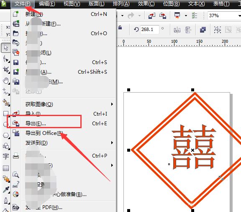
Task: Select the Interactive Blend tool
Action: pyautogui.click(x=6, y=179)
